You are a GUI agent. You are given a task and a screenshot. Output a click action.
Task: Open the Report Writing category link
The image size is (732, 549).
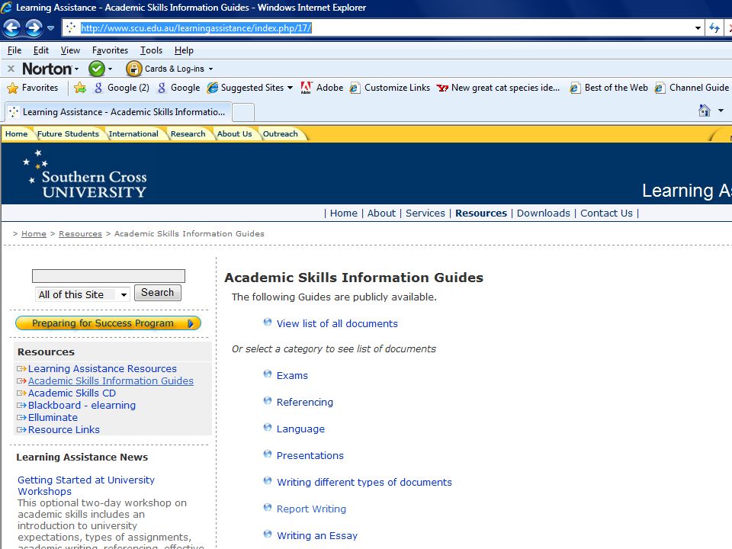[311, 509]
